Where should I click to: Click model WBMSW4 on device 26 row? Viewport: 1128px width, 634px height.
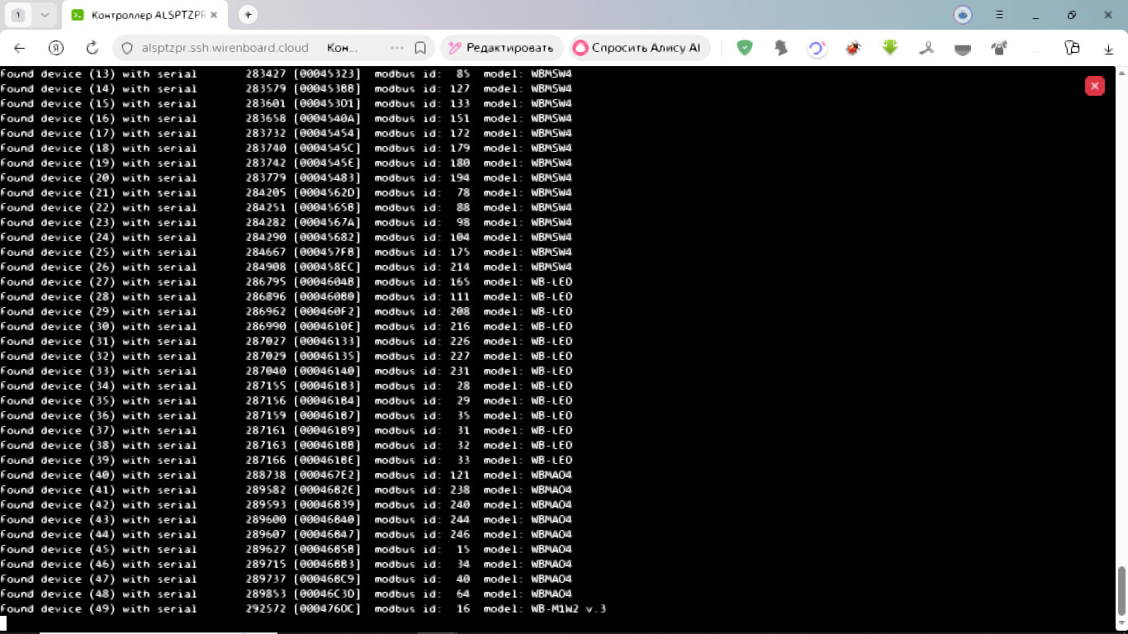552,267
